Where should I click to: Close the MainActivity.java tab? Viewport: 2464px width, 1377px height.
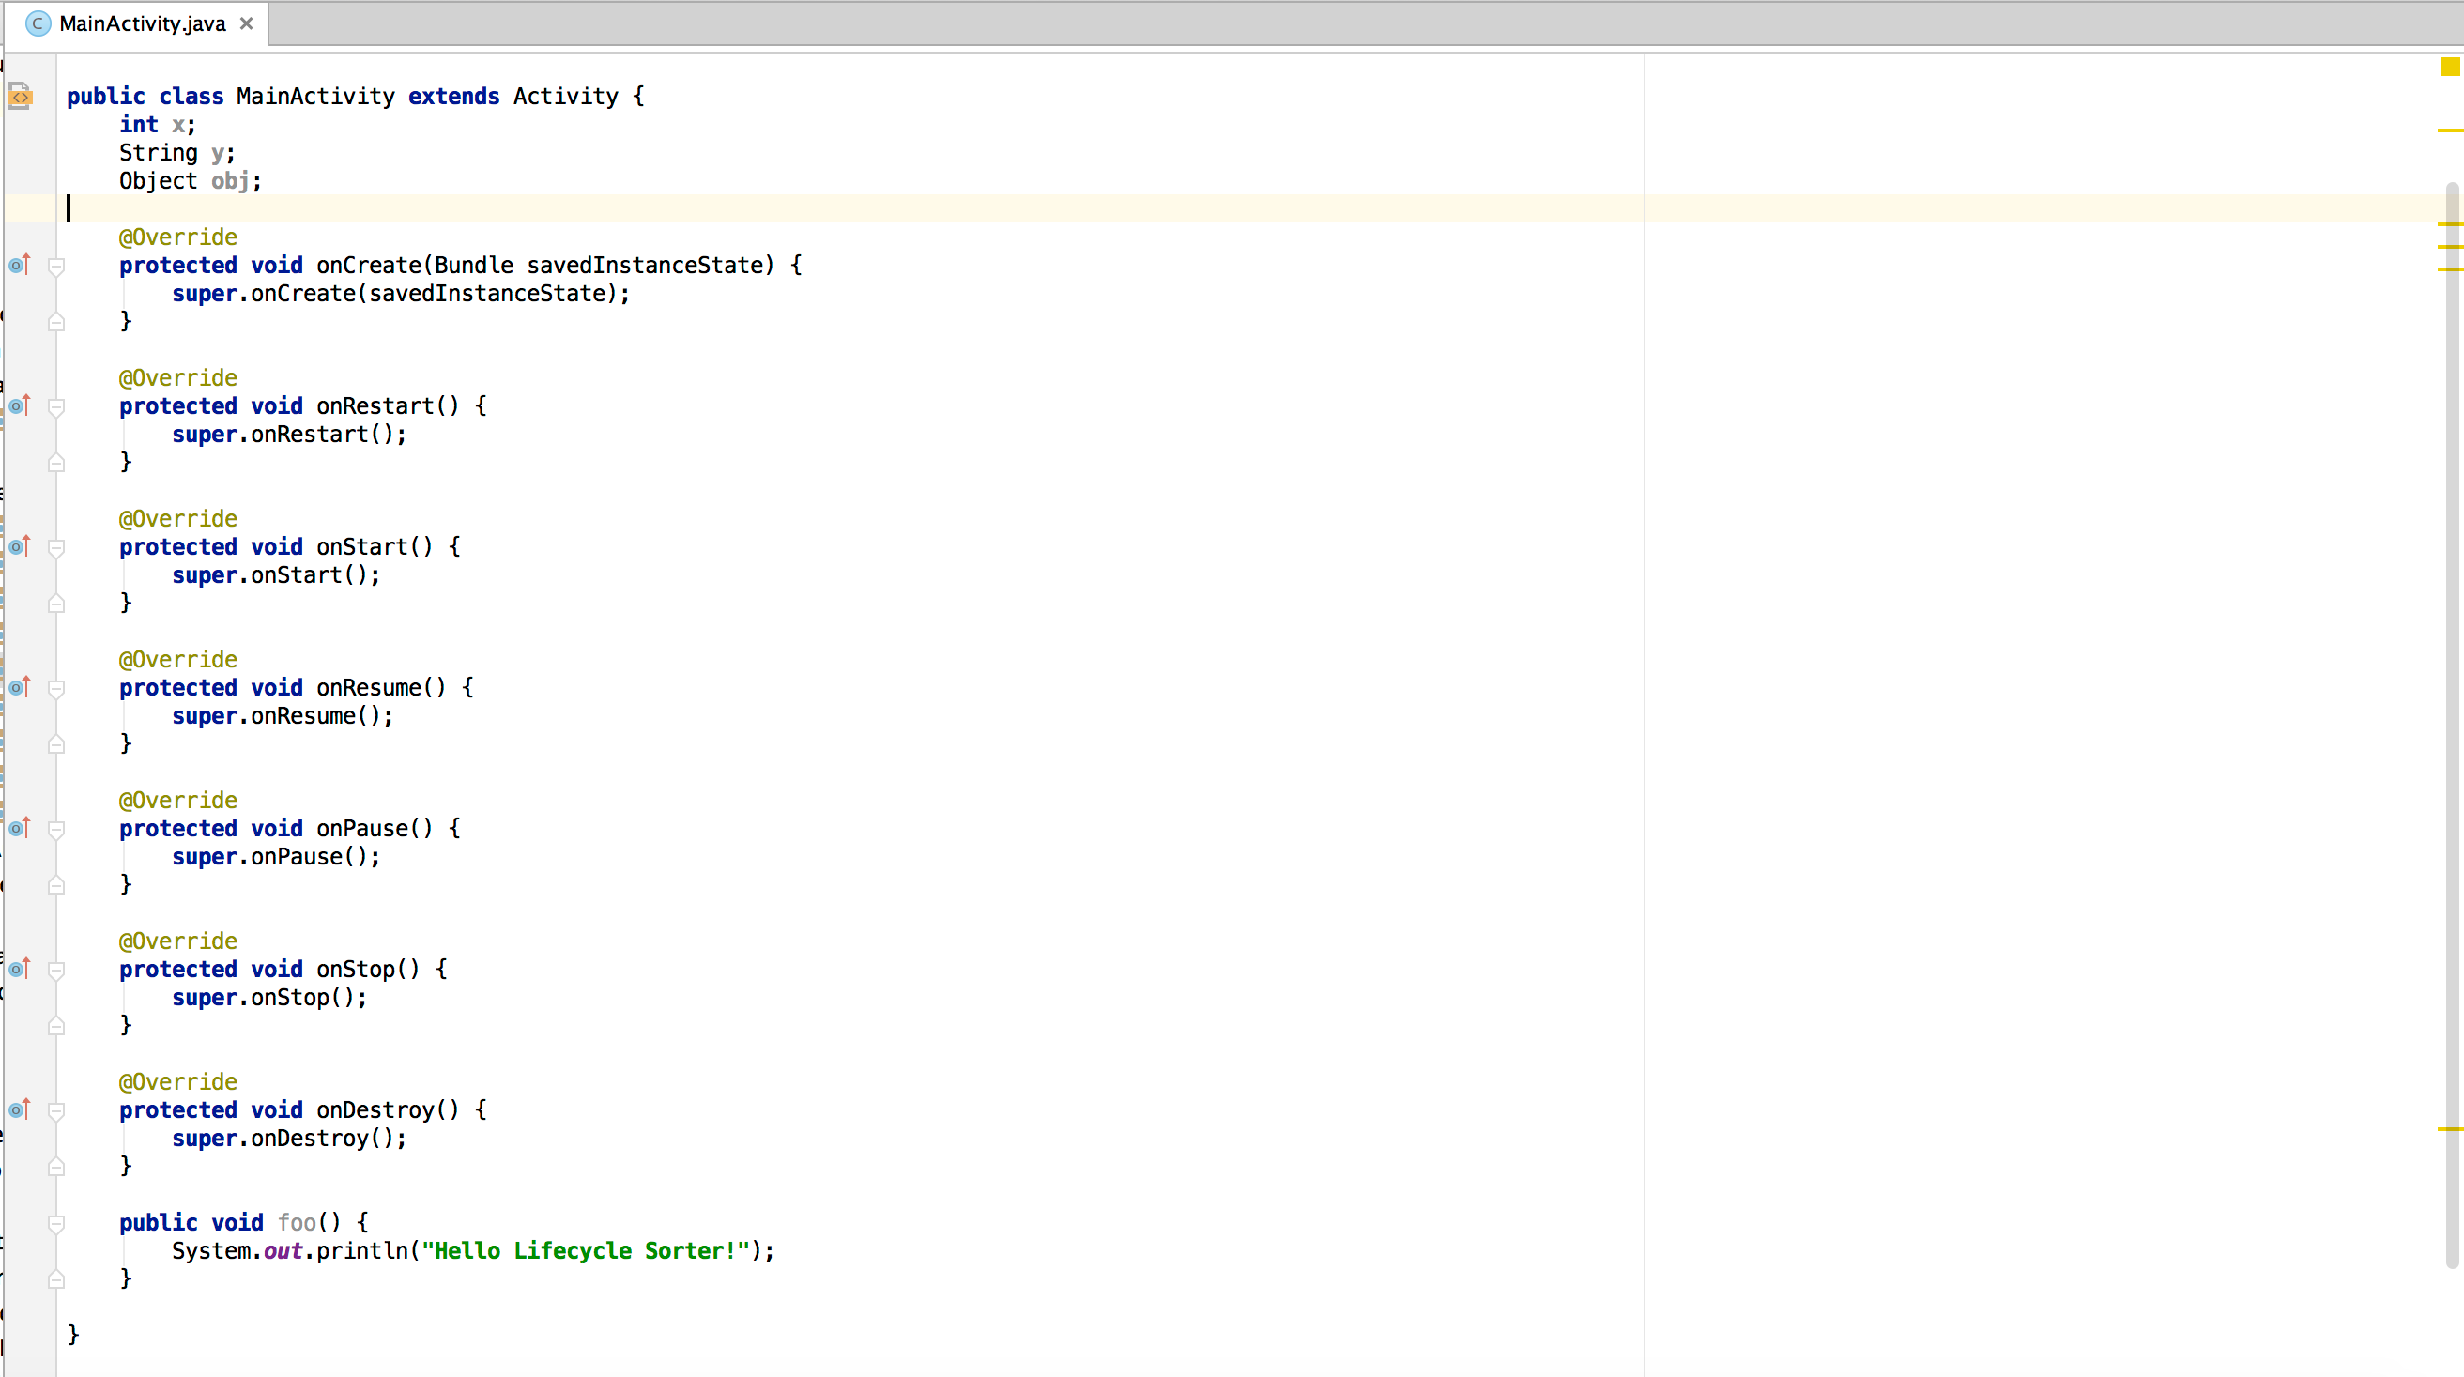tap(247, 23)
